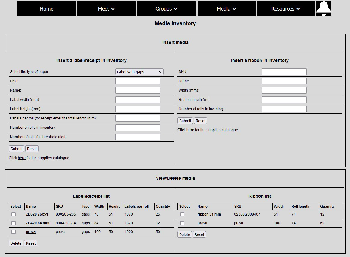Focus the ribbon Name input field
Viewport: 350px width, 257px height.
[x=284, y=81]
